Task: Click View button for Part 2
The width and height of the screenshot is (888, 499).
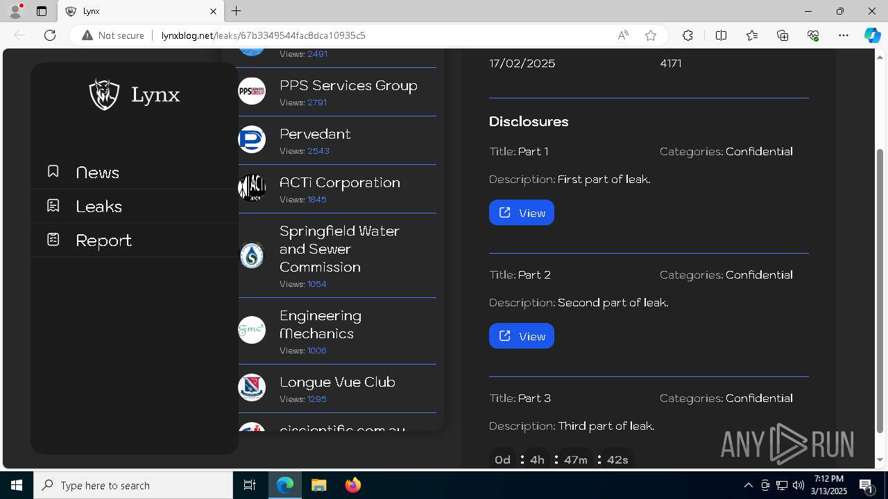Action: tap(522, 336)
